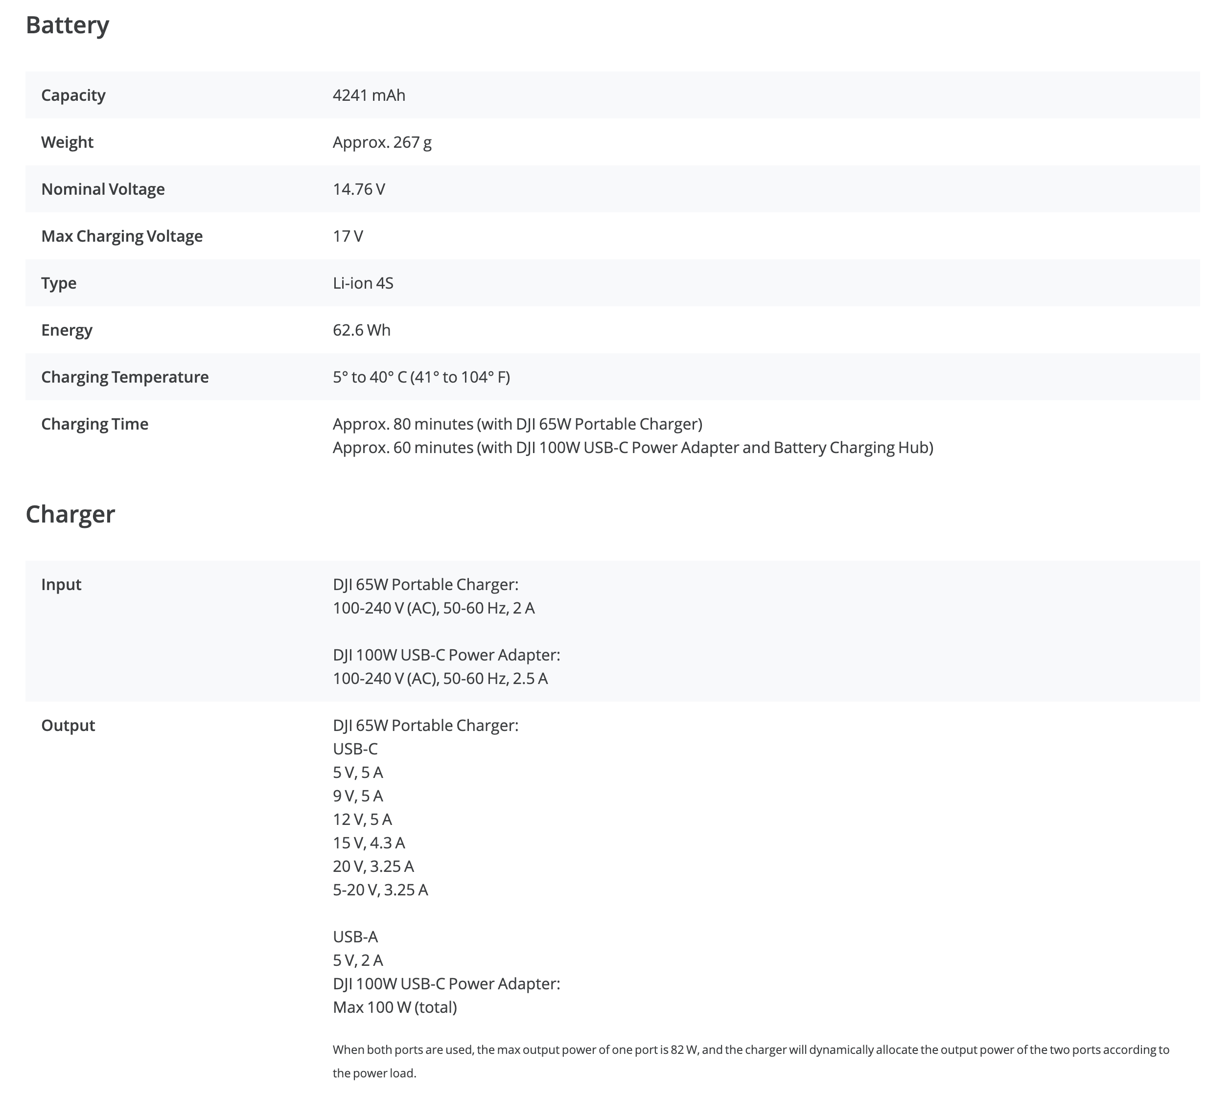
Task: Select the Max Charging Voltage label
Action: pos(122,236)
